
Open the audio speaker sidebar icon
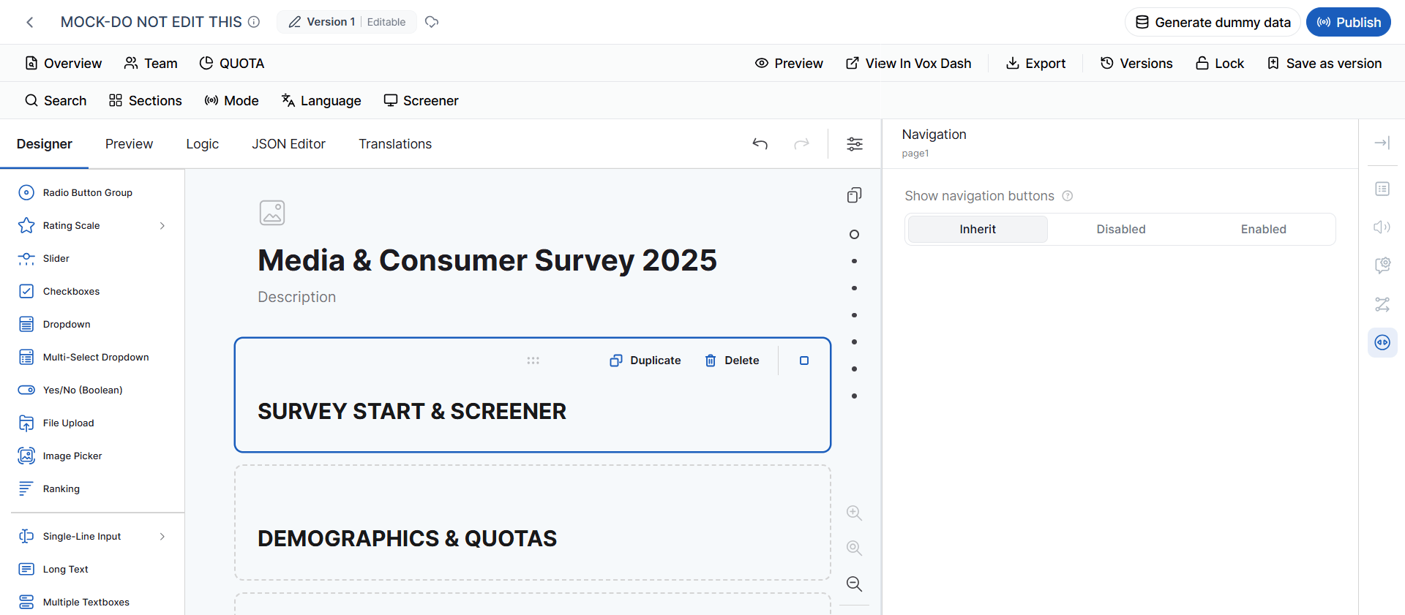[x=1382, y=227]
